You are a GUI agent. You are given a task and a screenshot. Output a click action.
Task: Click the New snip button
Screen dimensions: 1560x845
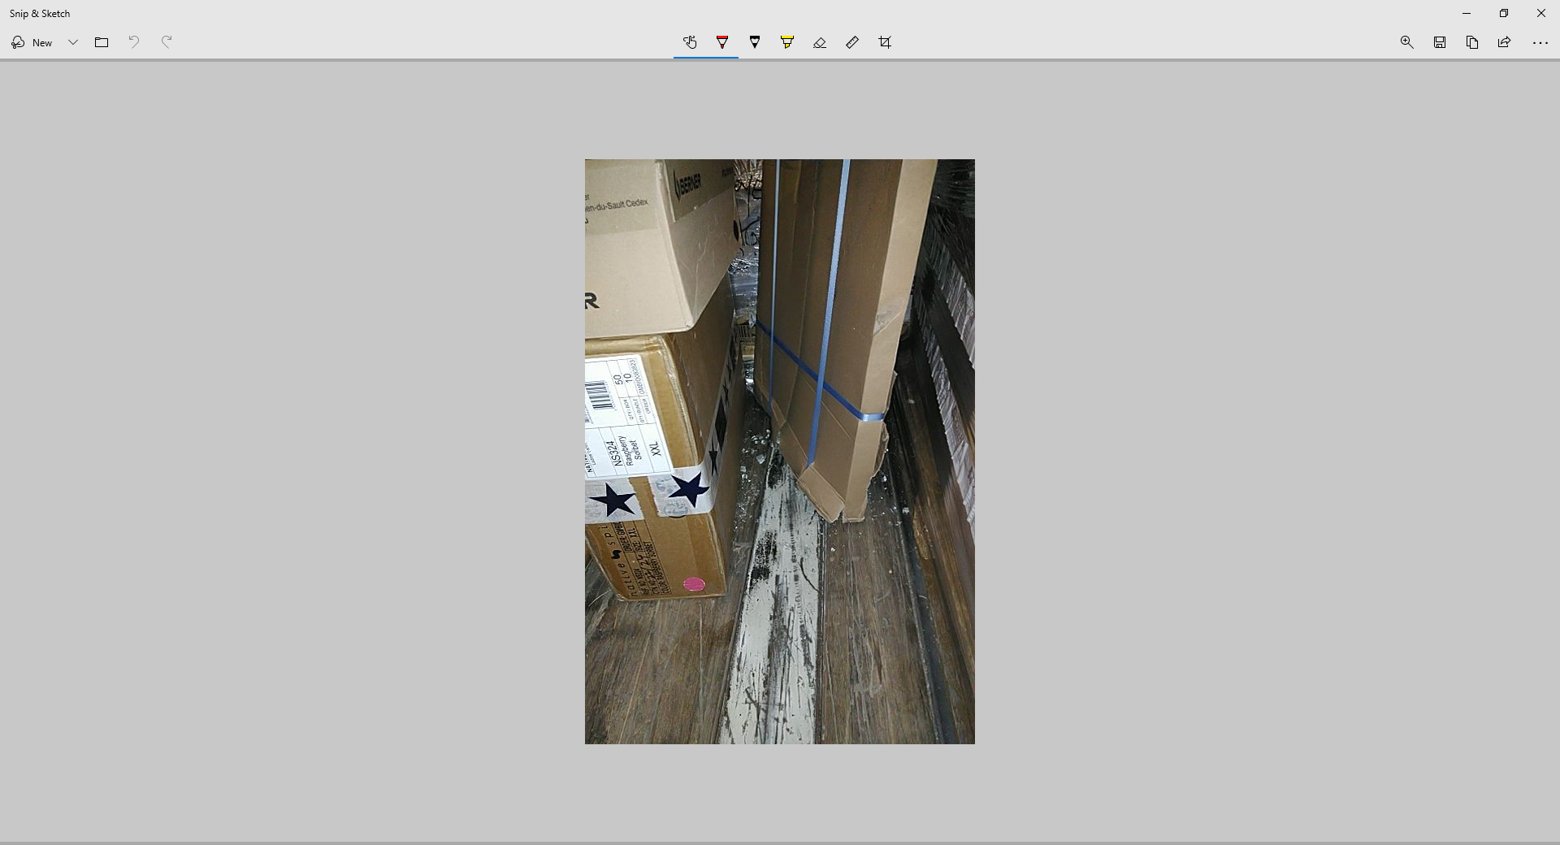32,42
